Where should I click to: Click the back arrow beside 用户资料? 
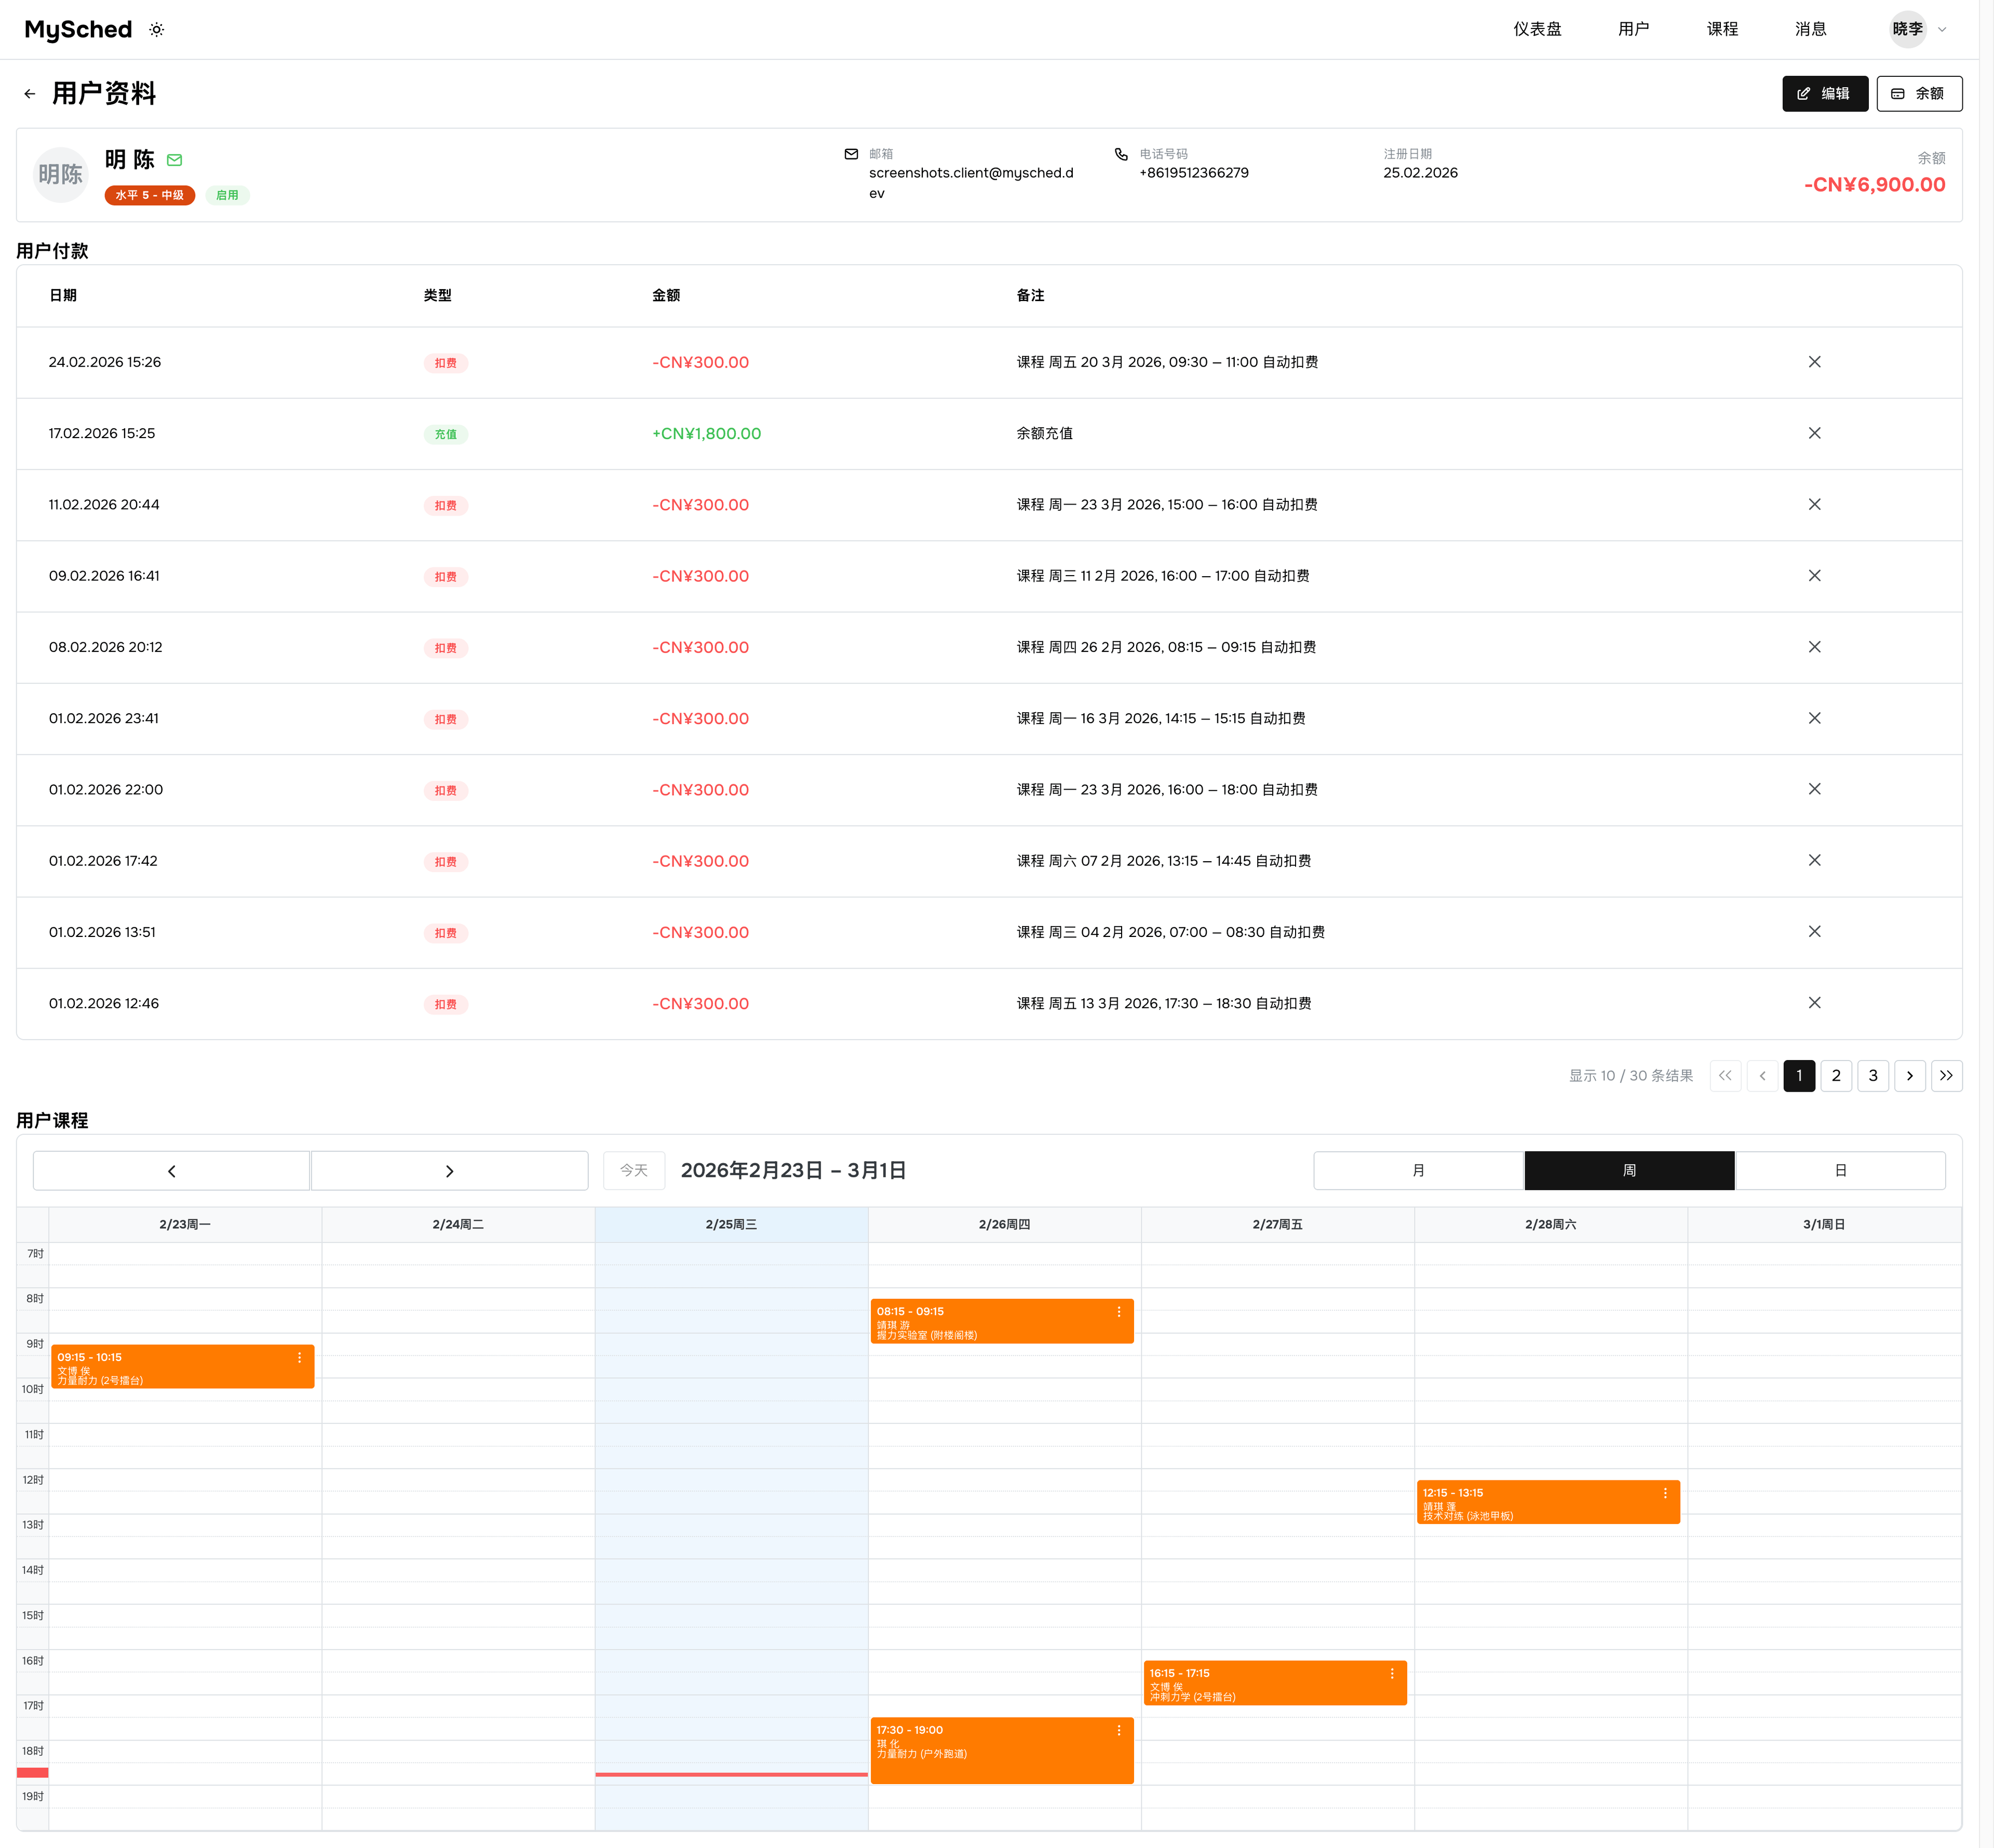30,94
